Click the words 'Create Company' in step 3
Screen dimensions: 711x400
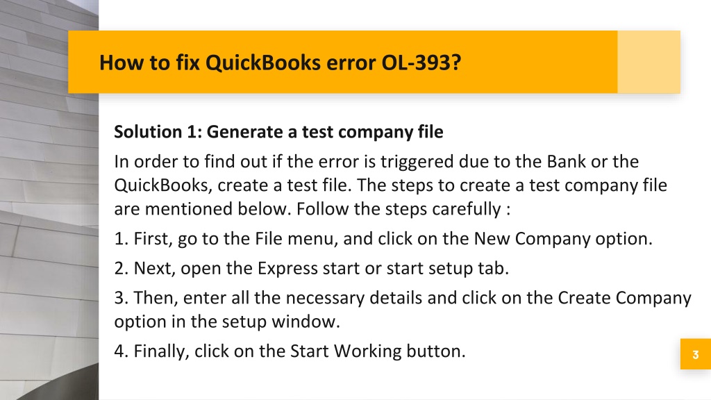(x=624, y=298)
